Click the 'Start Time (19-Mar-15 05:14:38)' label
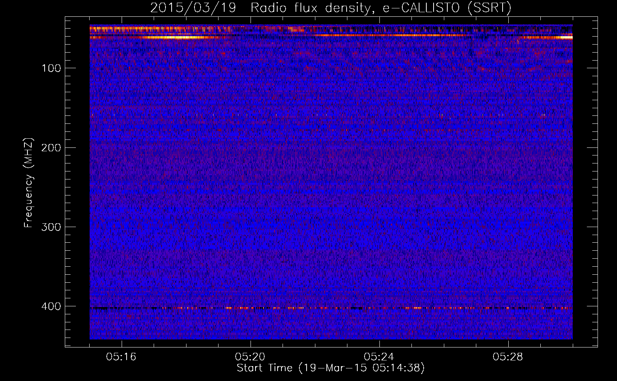The width and height of the screenshot is (617, 381). tap(331, 368)
